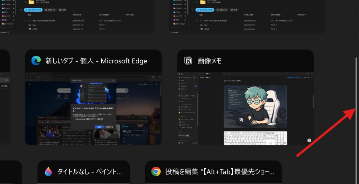The width and height of the screenshot is (359, 184).
Task: Click the Edge search box in preview
Action: [x=63, y=90]
